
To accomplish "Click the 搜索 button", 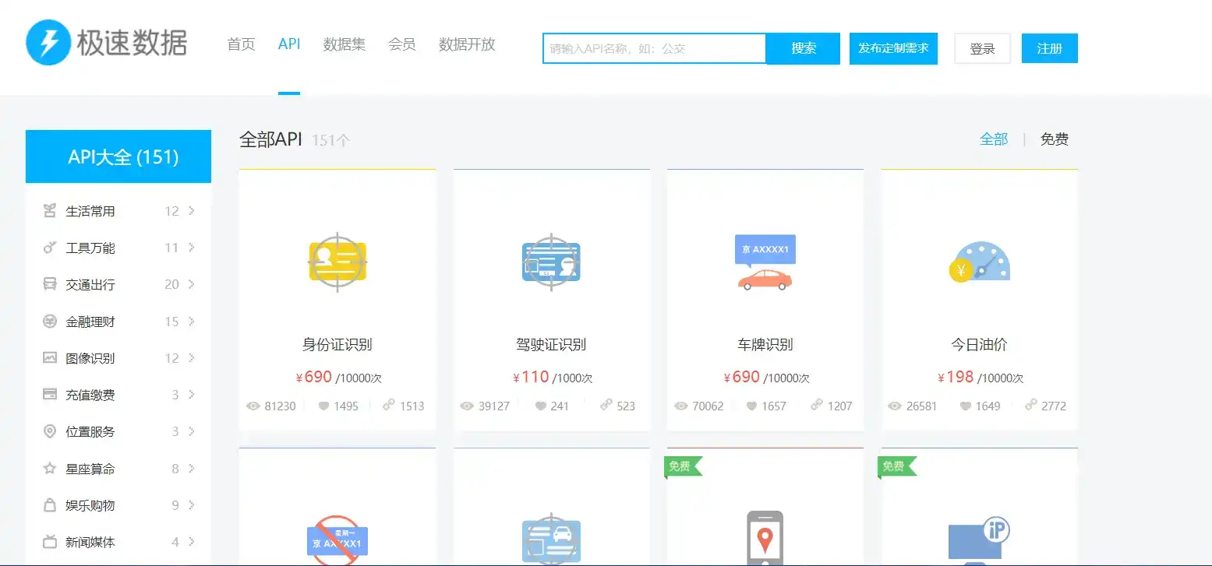I will pos(804,48).
